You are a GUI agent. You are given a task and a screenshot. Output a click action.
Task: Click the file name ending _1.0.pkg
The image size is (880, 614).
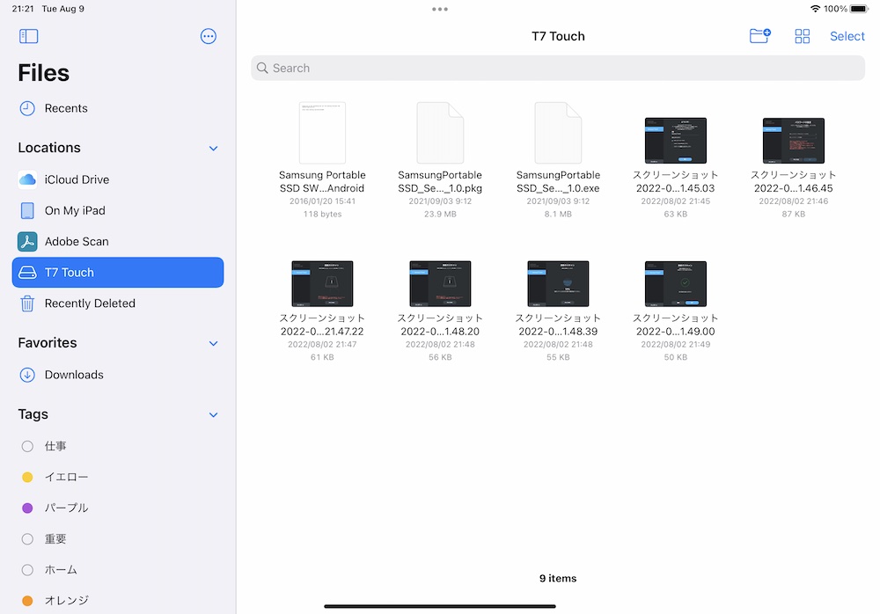(x=440, y=181)
